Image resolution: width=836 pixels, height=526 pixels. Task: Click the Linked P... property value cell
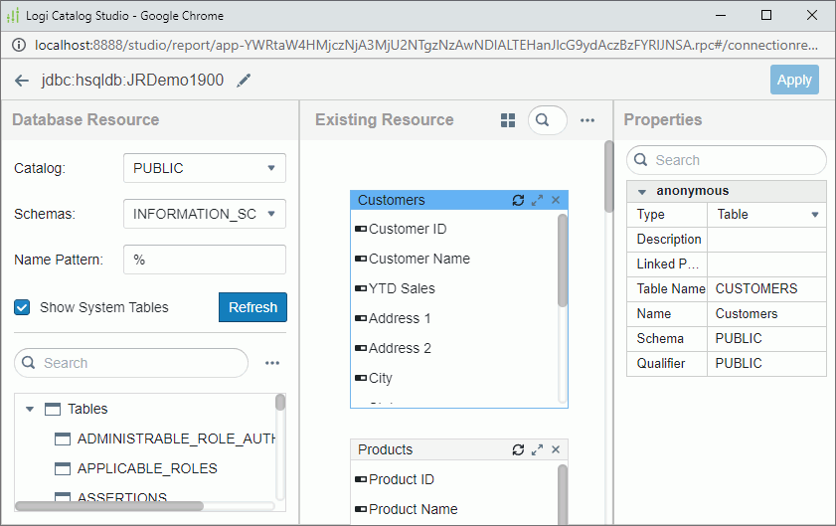pos(766,264)
